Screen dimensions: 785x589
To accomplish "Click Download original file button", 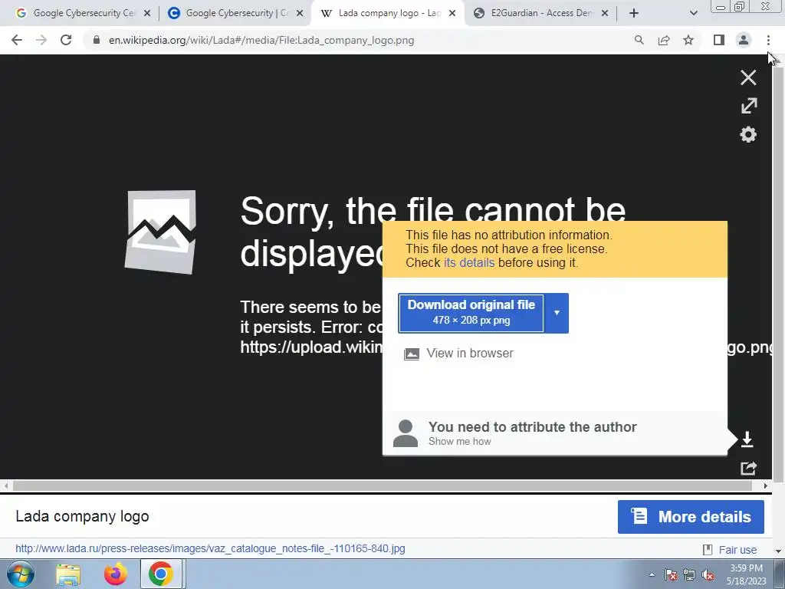I will tap(471, 313).
